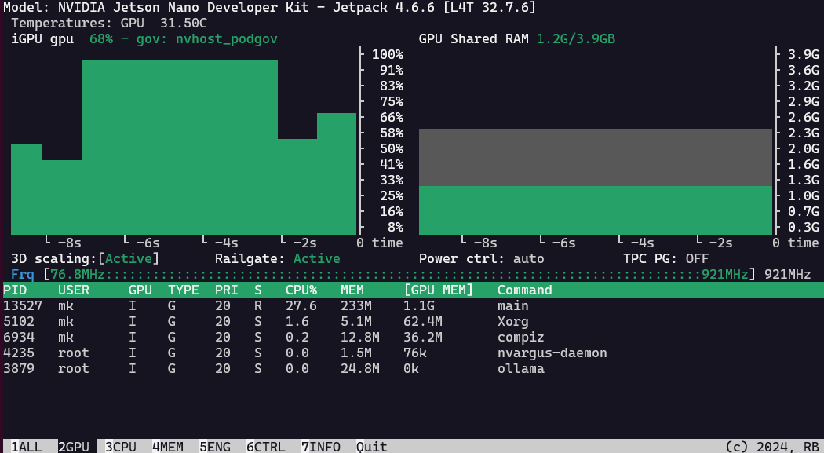Viewport: 824px width, 453px height.
Task: Switch to the 1ALL tab
Action: (x=27, y=447)
